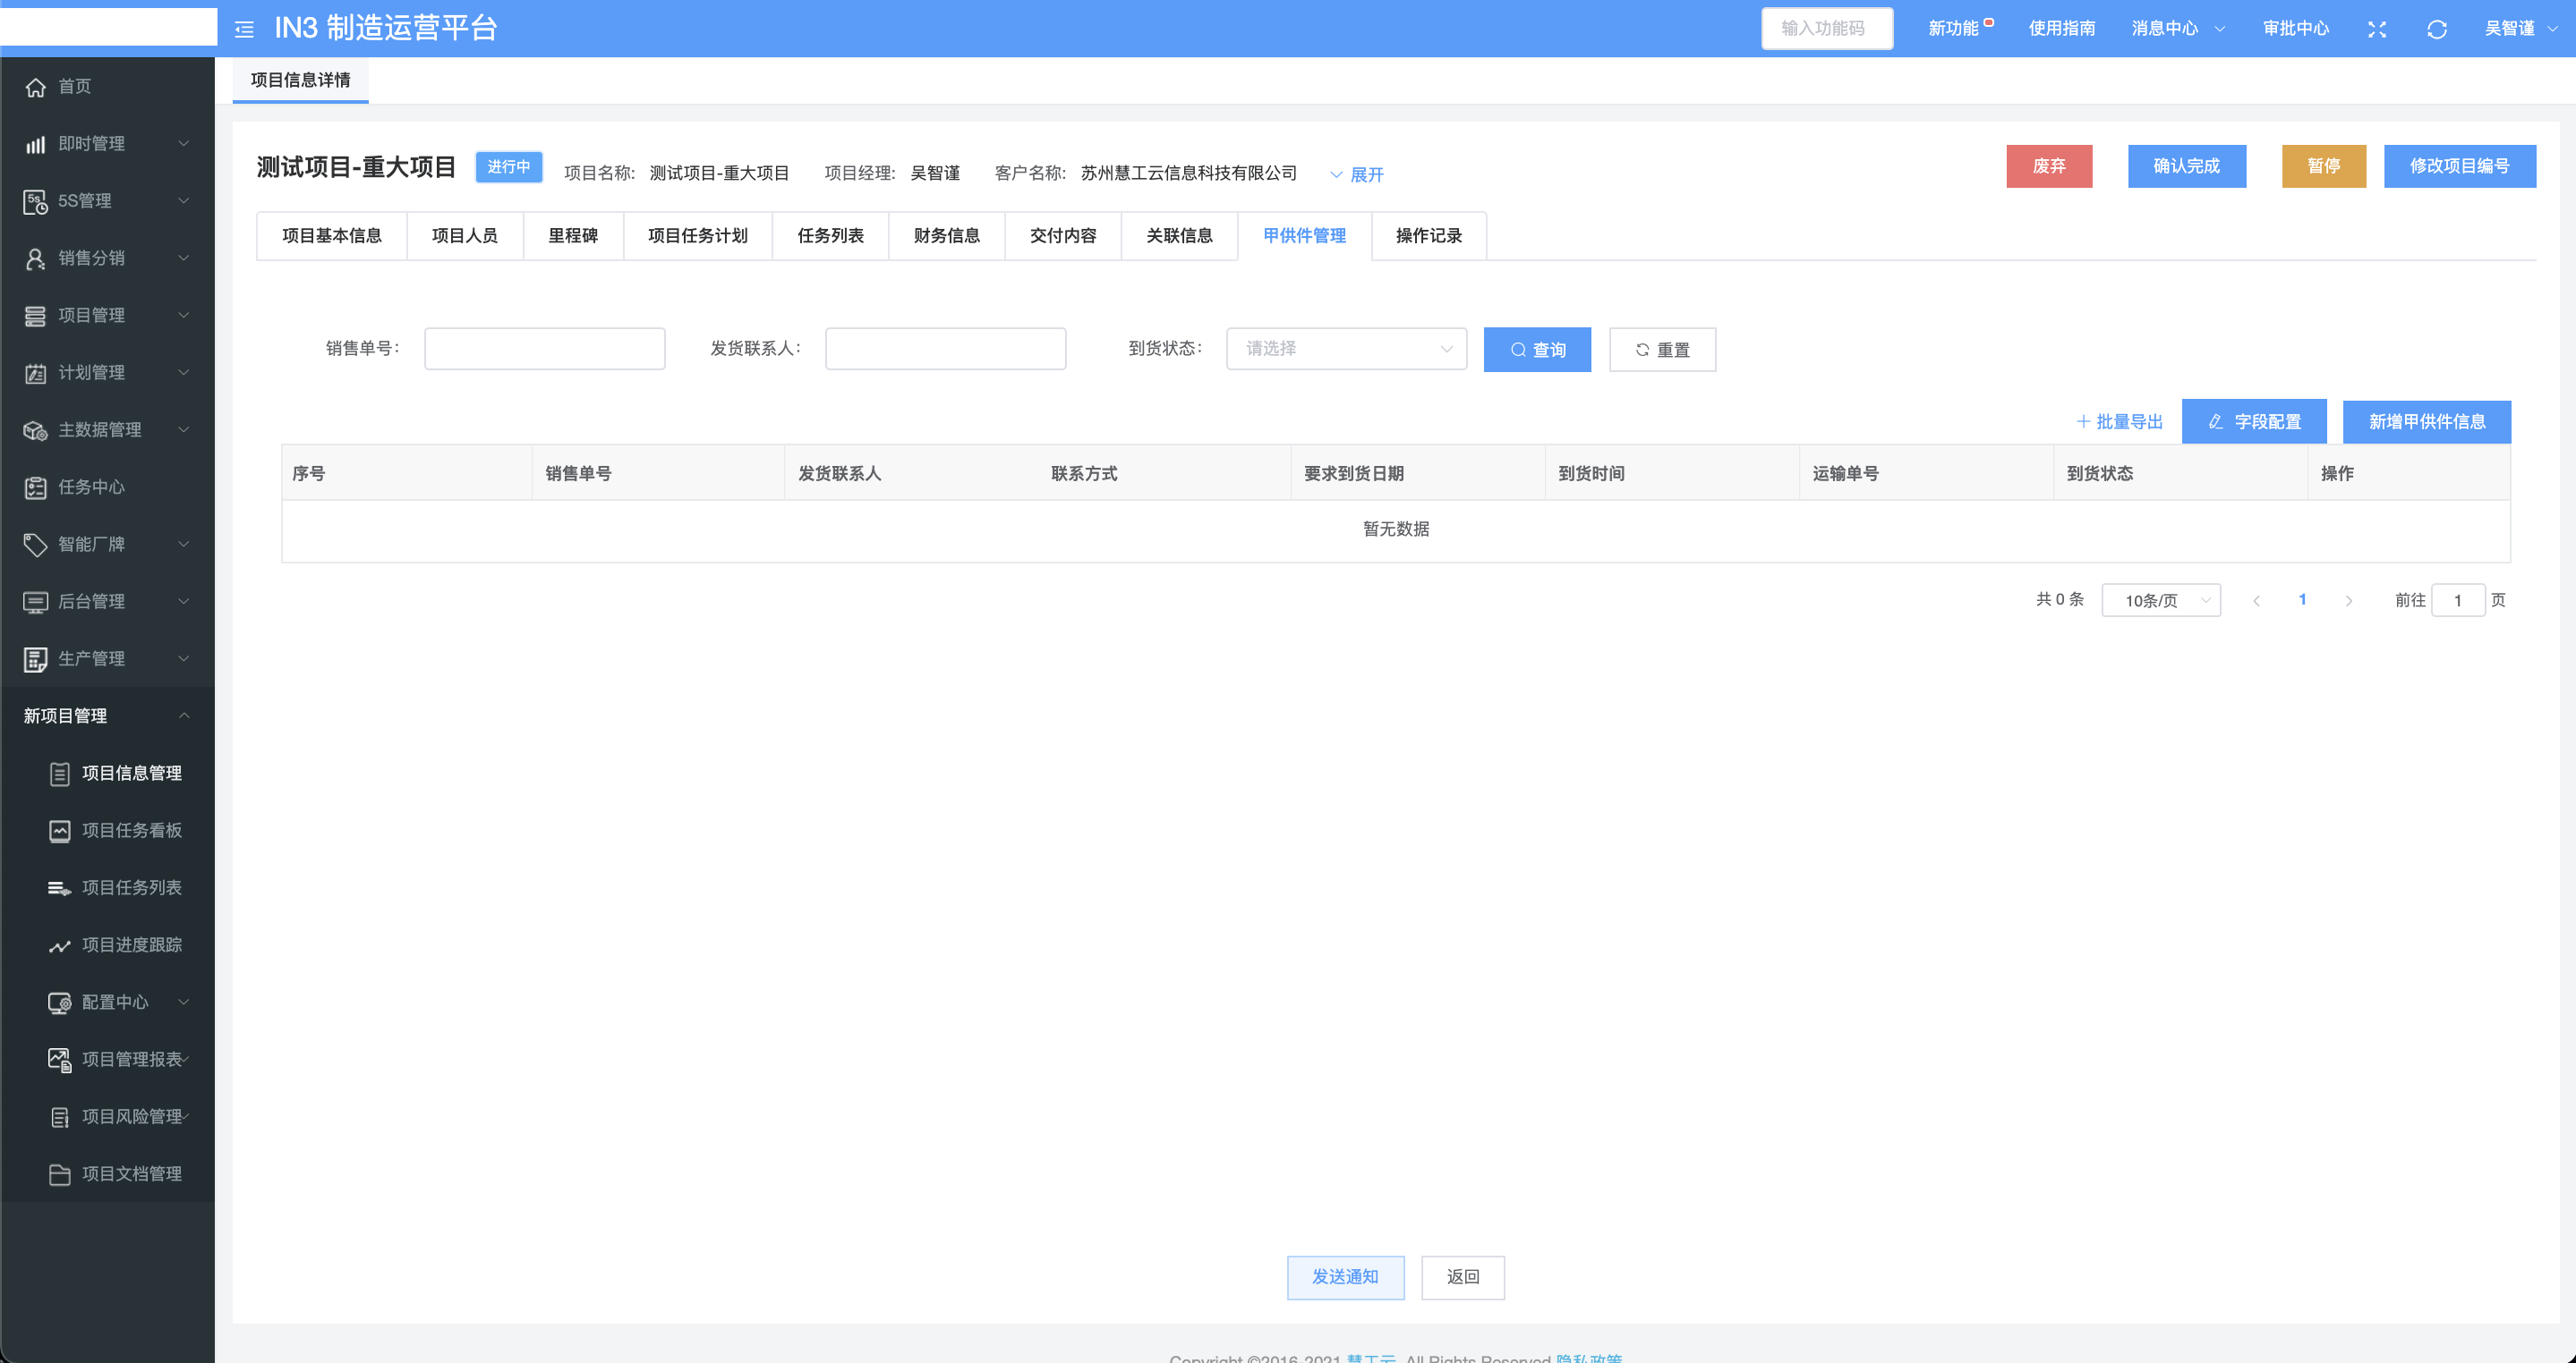Click the 批量导出 link
This screenshot has height=1363, width=2576.
[2119, 422]
